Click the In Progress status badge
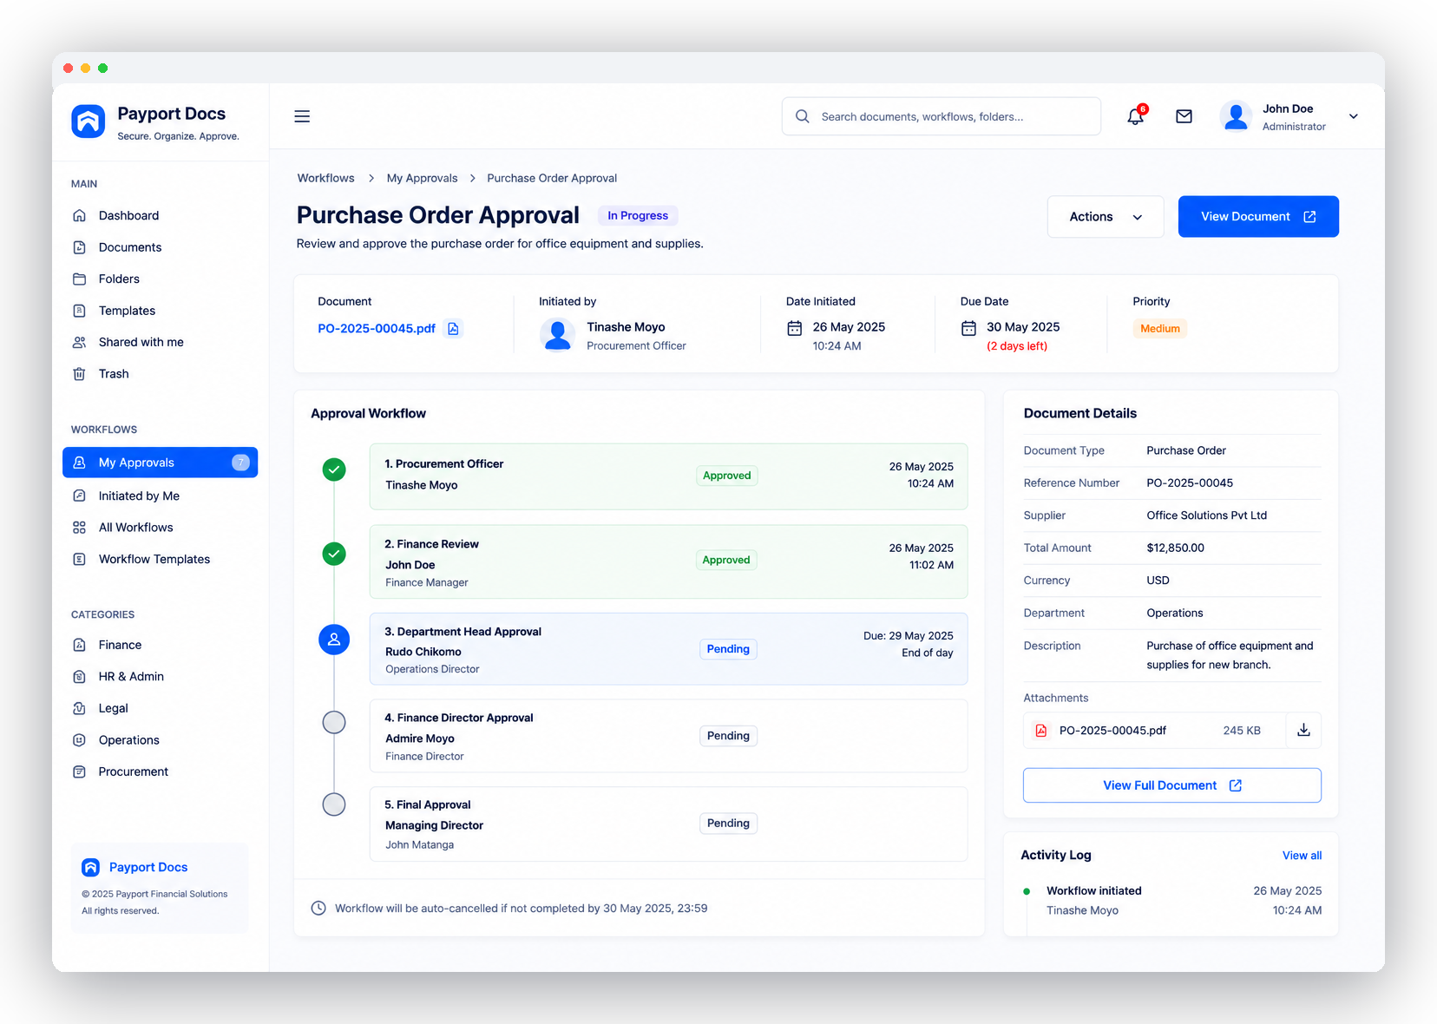The image size is (1437, 1024). (x=638, y=215)
